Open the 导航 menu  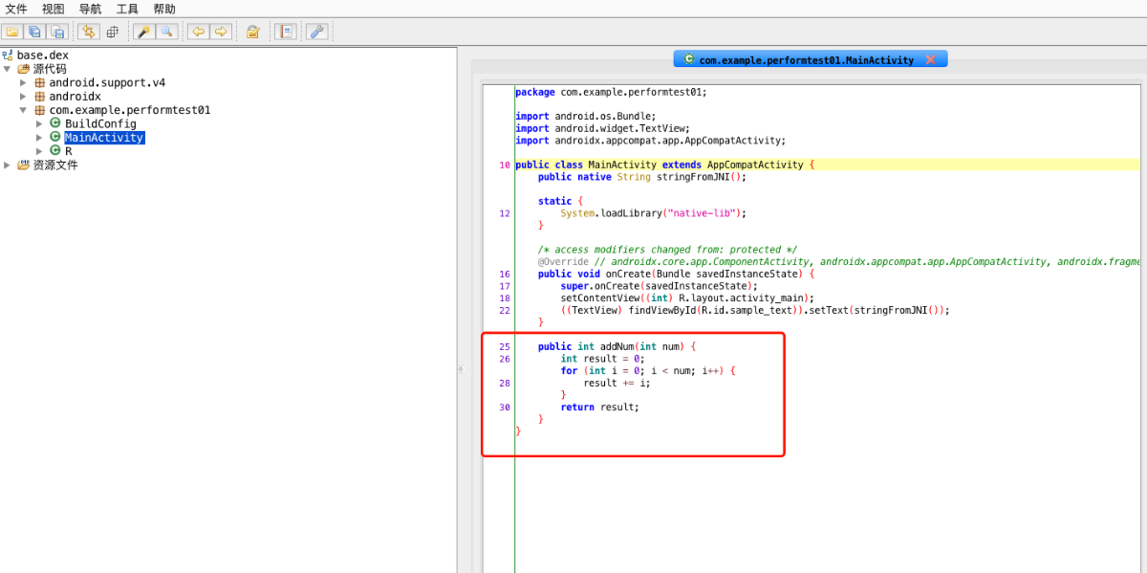coord(90,9)
